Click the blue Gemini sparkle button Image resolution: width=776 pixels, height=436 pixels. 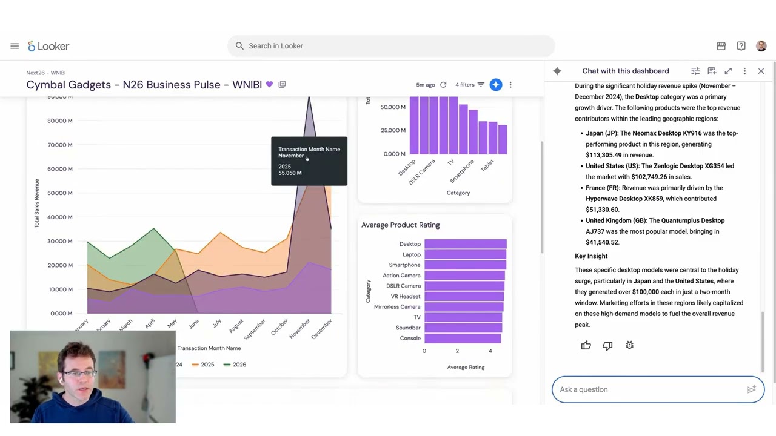pos(496,85)
